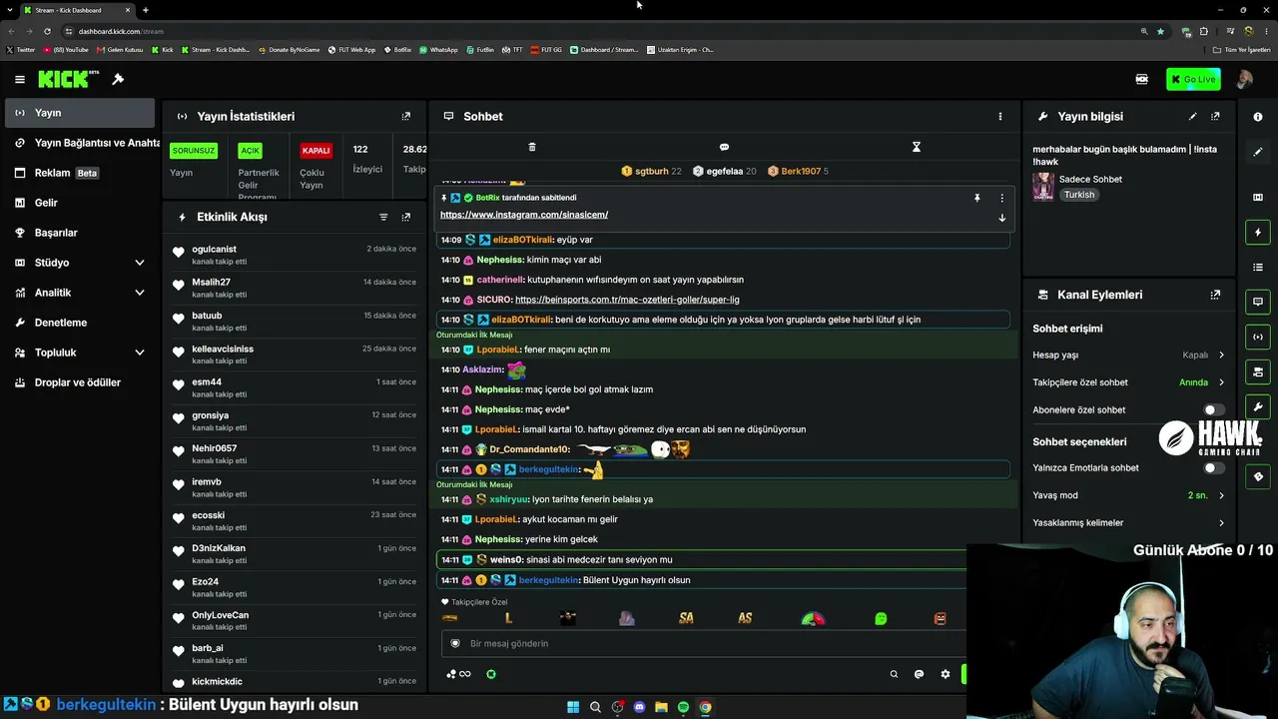This screenshot has width=1278, height=719.
Task: Expand the Topluluk sidebar section
Action: tap(139, 353)
